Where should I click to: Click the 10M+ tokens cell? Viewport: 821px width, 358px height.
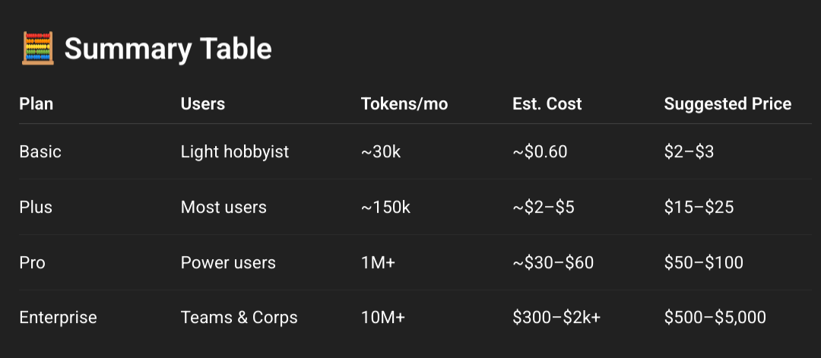pyautogui.click(x=382, y=317)
